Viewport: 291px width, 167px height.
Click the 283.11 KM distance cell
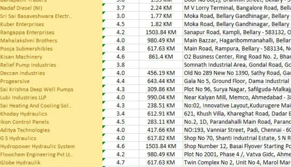[x=161, y=122]
